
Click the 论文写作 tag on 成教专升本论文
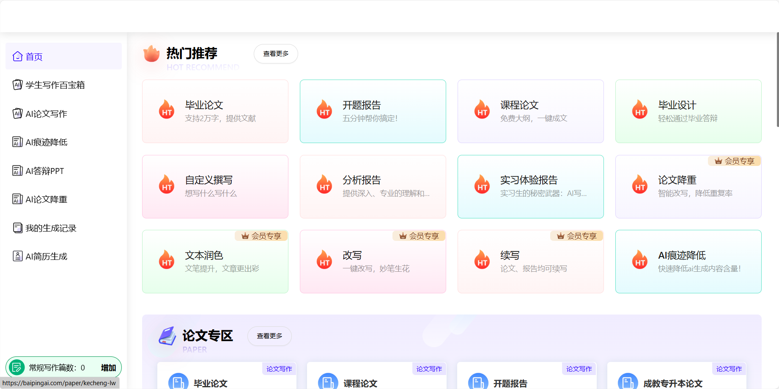pyautogui.click(x=729, y=369)
